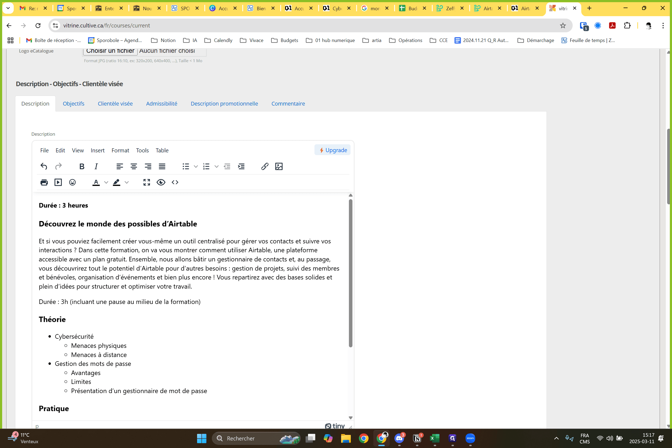Open text color dropdown arrow
The image size is (672, 448).
106,182
